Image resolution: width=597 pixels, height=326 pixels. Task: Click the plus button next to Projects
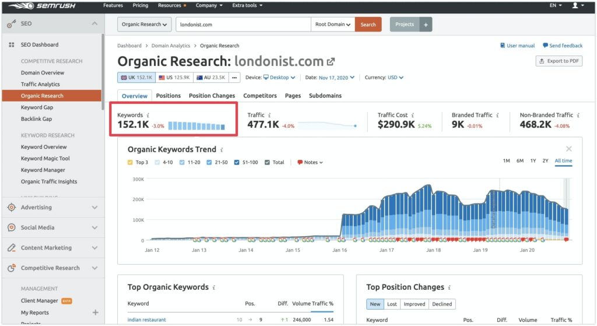pos(426,24)
